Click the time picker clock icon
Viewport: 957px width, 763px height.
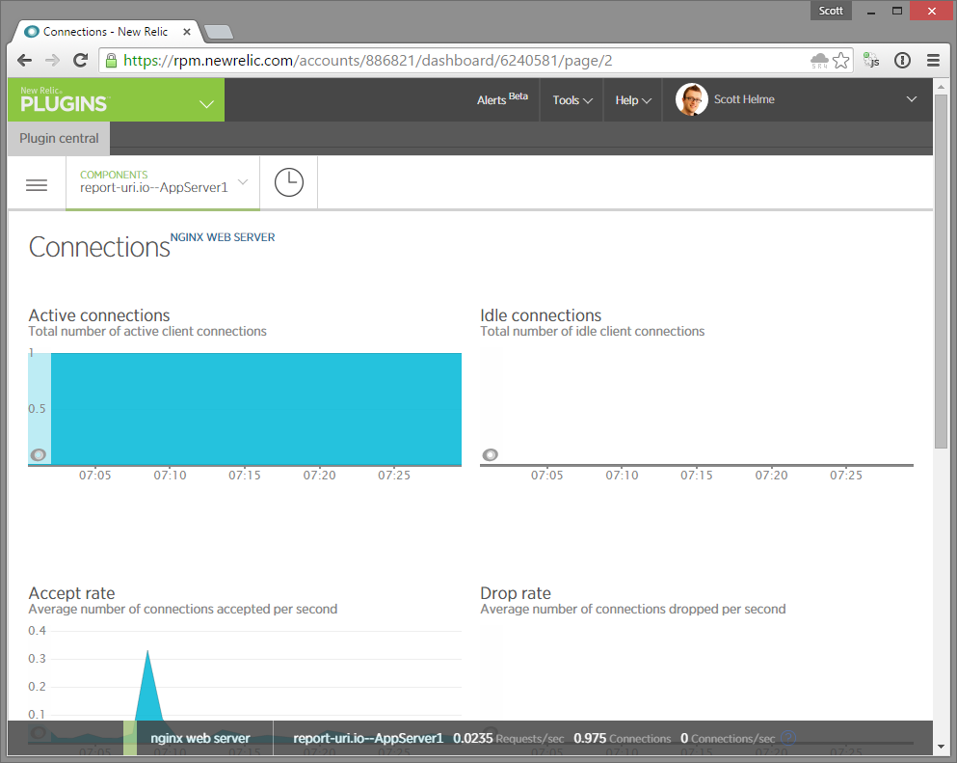click(x=288, y=182)
